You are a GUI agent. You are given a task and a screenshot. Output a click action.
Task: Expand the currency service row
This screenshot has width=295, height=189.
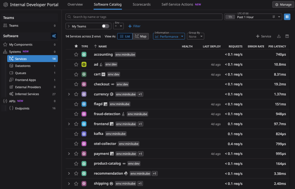[x=69, y=94]
